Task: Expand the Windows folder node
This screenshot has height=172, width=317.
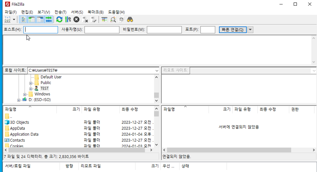Action: coord(25,94)
